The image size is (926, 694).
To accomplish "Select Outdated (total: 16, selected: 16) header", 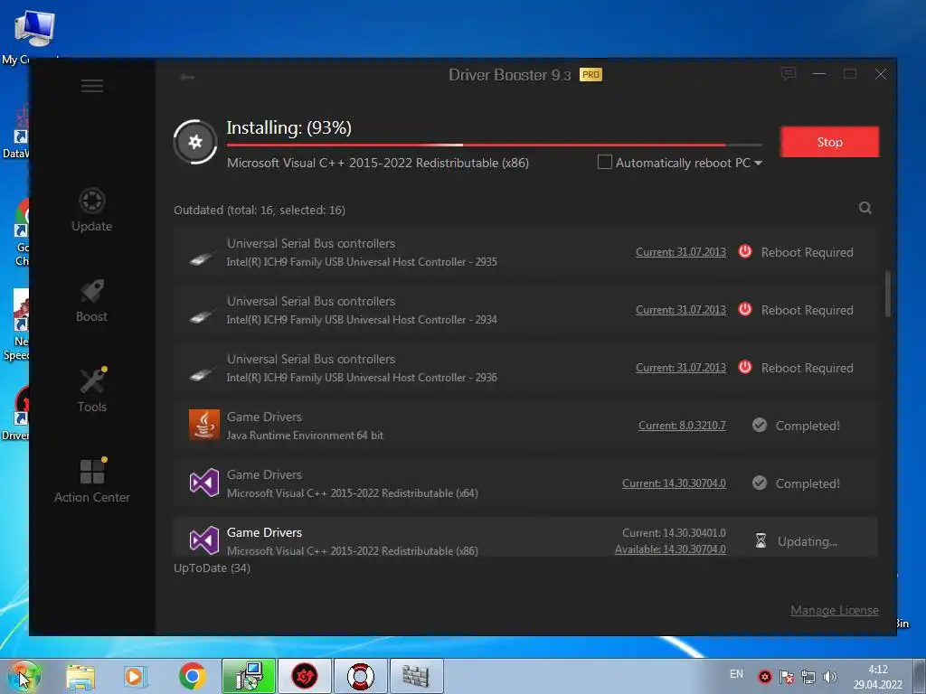I will click(260, 210).
